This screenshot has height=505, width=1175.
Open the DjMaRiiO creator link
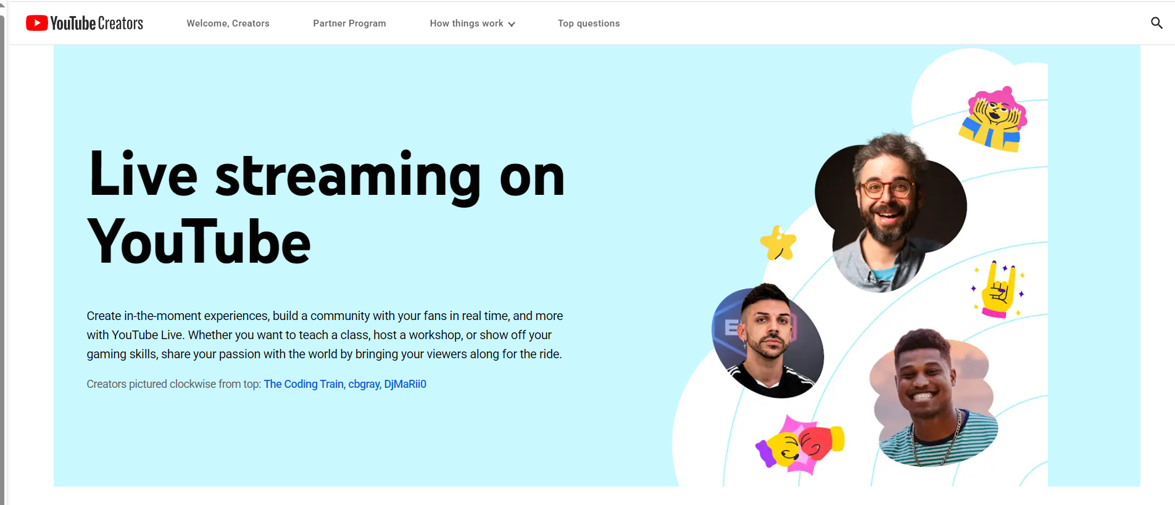click(x=405, y=384)
